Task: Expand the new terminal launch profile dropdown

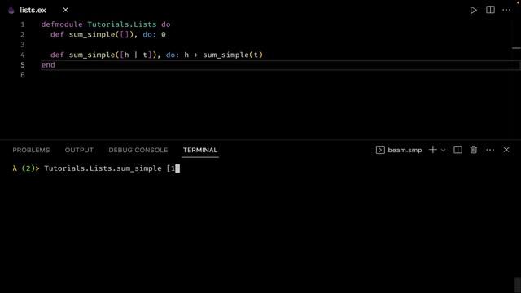Action: [x=443, y=150]
